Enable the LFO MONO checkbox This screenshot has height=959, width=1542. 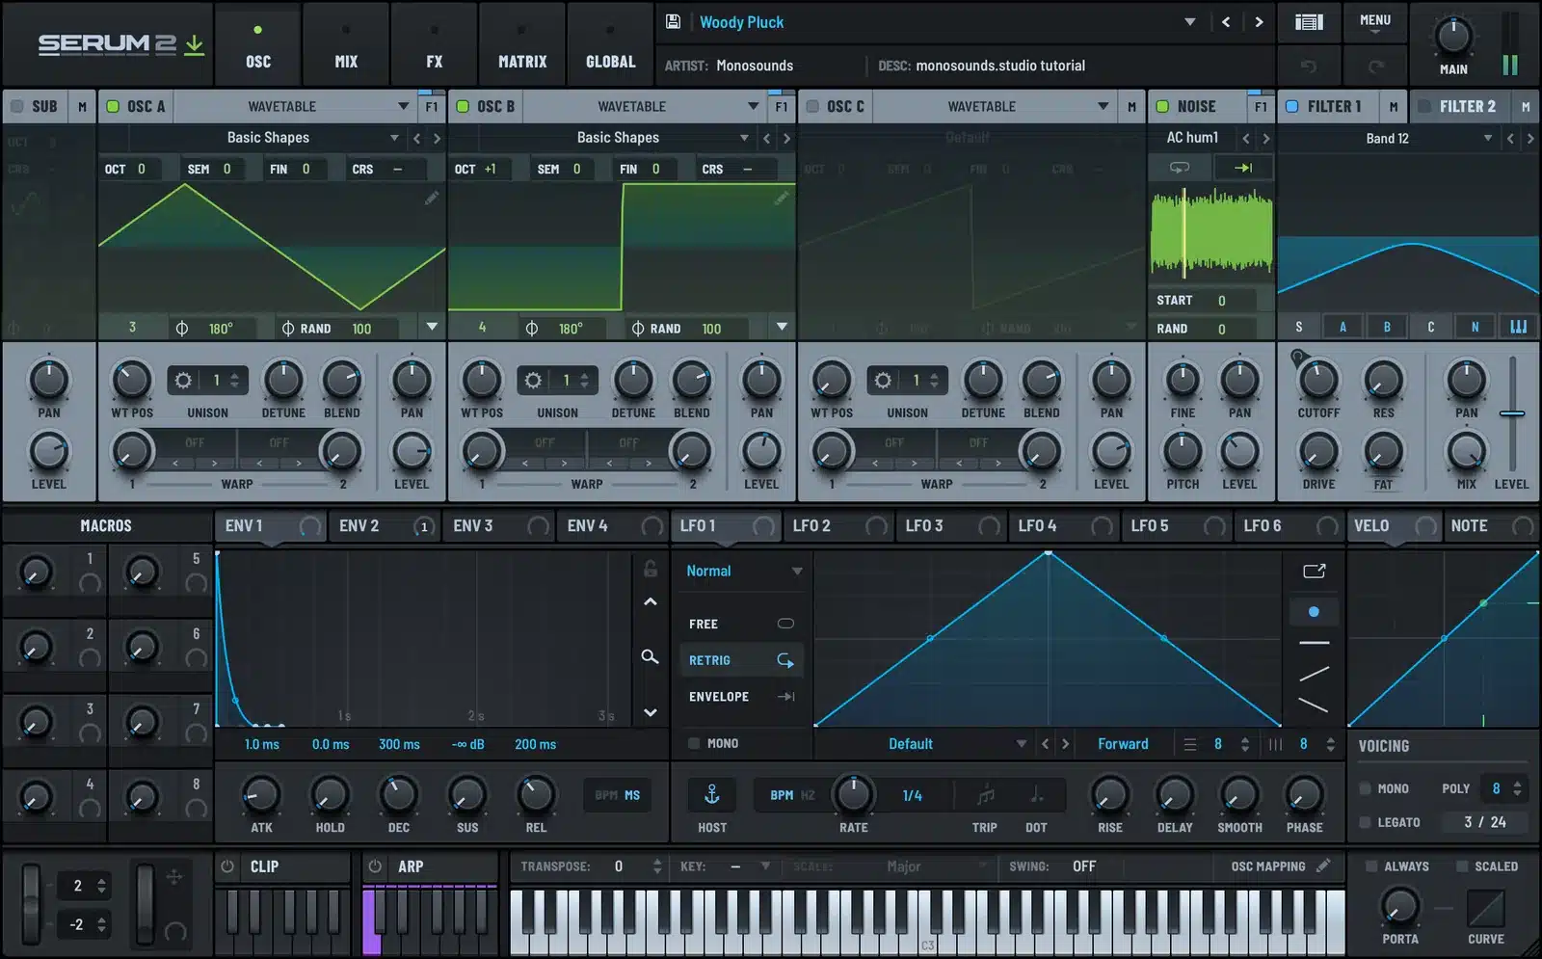coord(694,743)
